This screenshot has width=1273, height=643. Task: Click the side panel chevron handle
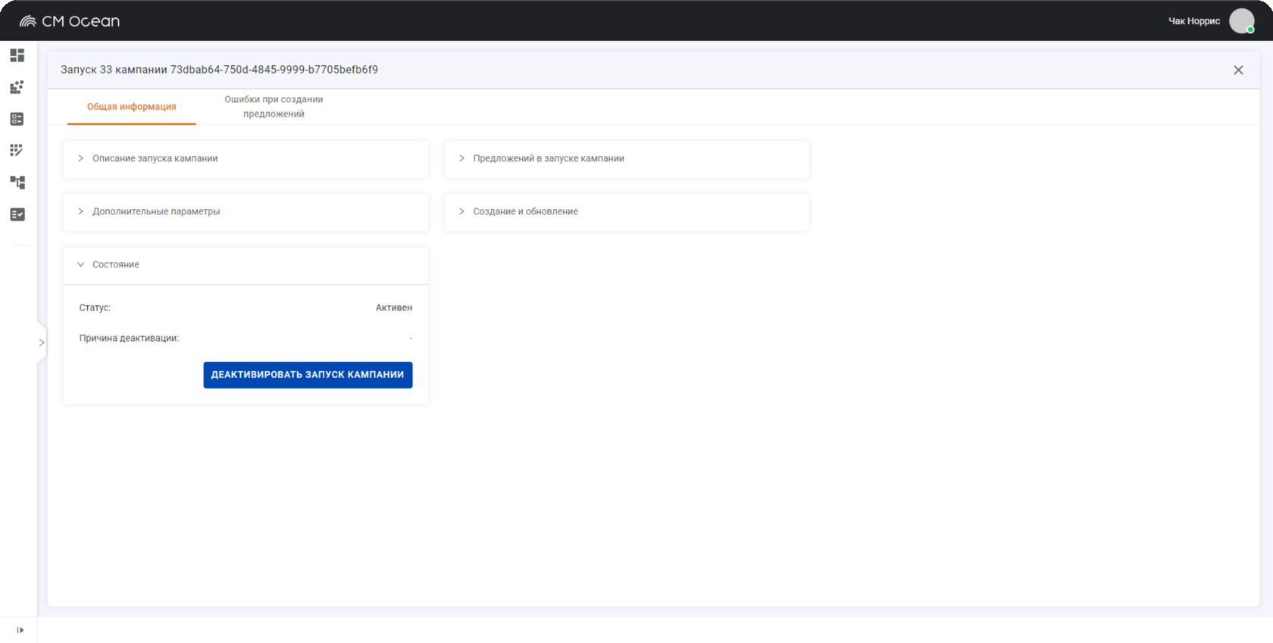42,342
